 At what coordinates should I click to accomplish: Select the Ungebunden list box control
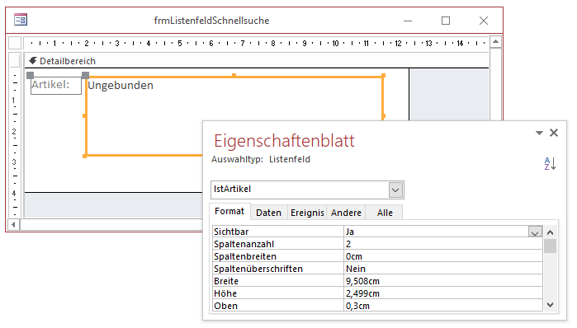(234, 116)
